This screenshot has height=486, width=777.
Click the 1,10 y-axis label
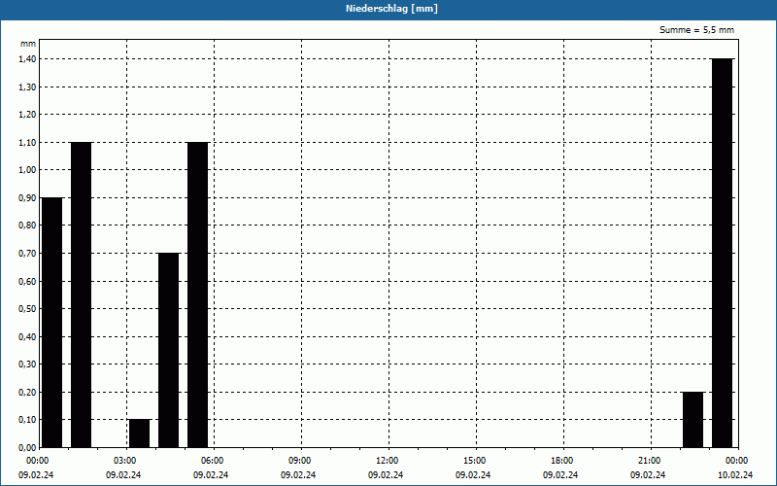tap(27, 142)
